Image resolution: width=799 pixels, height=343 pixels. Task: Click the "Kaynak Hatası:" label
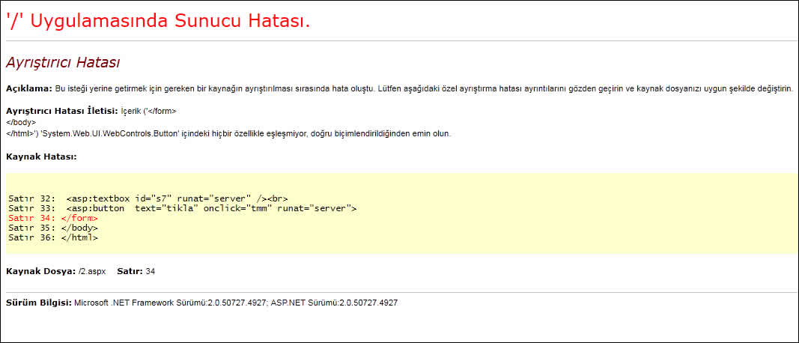41,157
